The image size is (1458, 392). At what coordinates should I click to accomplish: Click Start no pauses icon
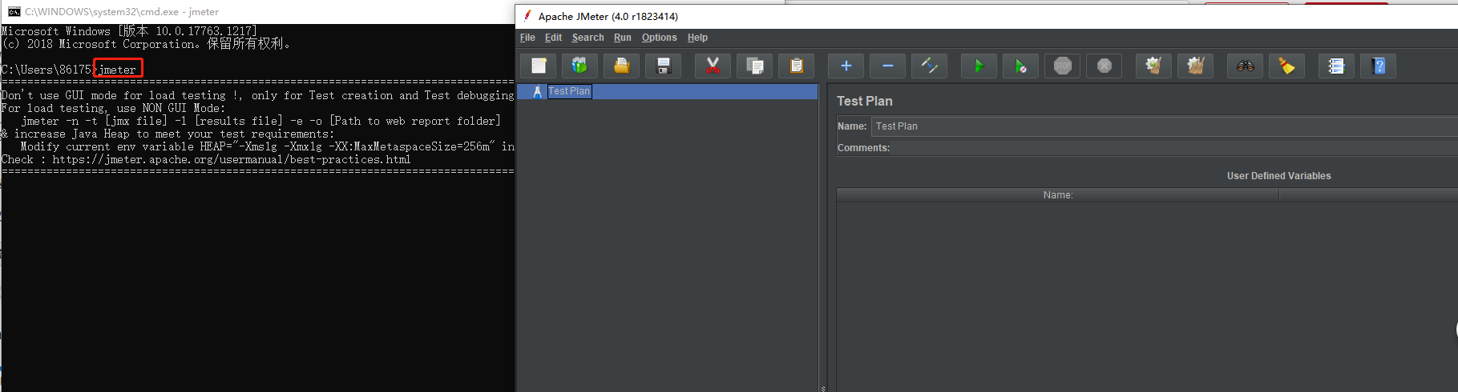click(x=1020, y=66)
